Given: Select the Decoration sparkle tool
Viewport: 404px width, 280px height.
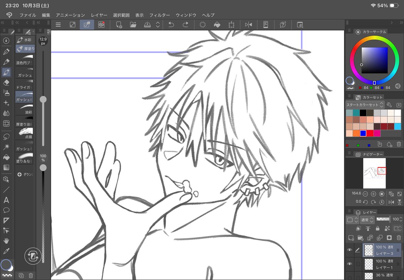Looking at the screenshot, I should 6,103.
